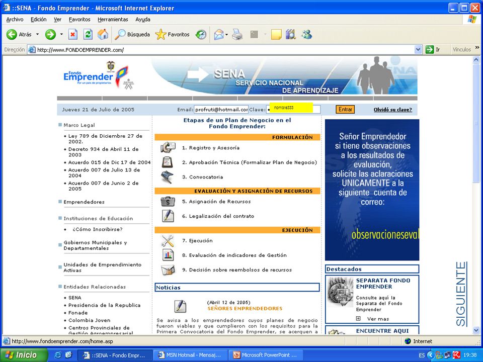Open the Favoritos menu

79,20
